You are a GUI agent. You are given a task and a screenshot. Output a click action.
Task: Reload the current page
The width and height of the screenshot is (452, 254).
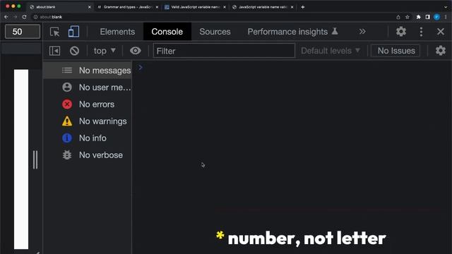coord(25,17)
